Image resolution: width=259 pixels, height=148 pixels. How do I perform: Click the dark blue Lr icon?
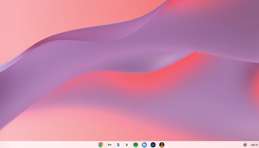click(x=153, y=145)
